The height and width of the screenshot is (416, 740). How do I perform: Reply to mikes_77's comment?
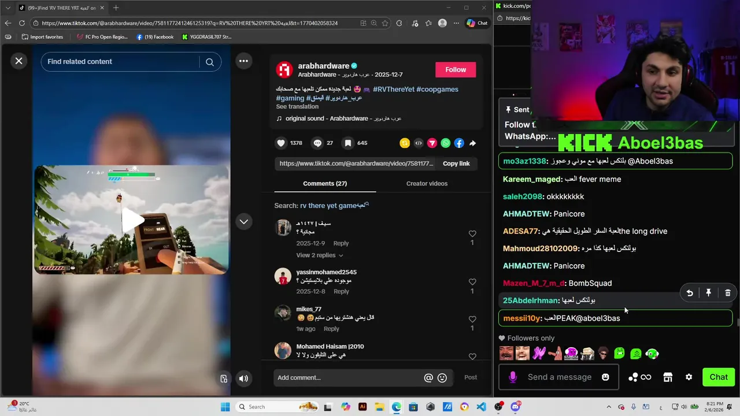pos(331,329)
